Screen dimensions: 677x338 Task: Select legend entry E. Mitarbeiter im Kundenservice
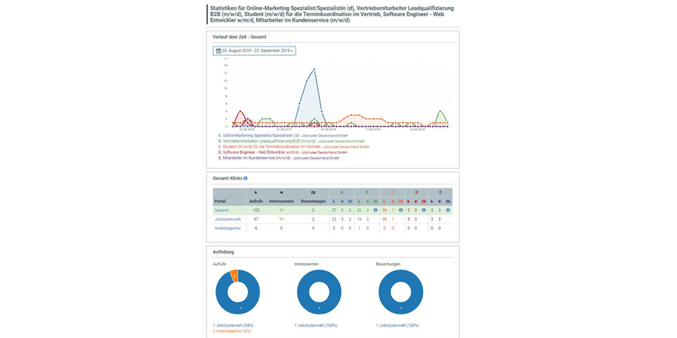click(x=278, y=158)
